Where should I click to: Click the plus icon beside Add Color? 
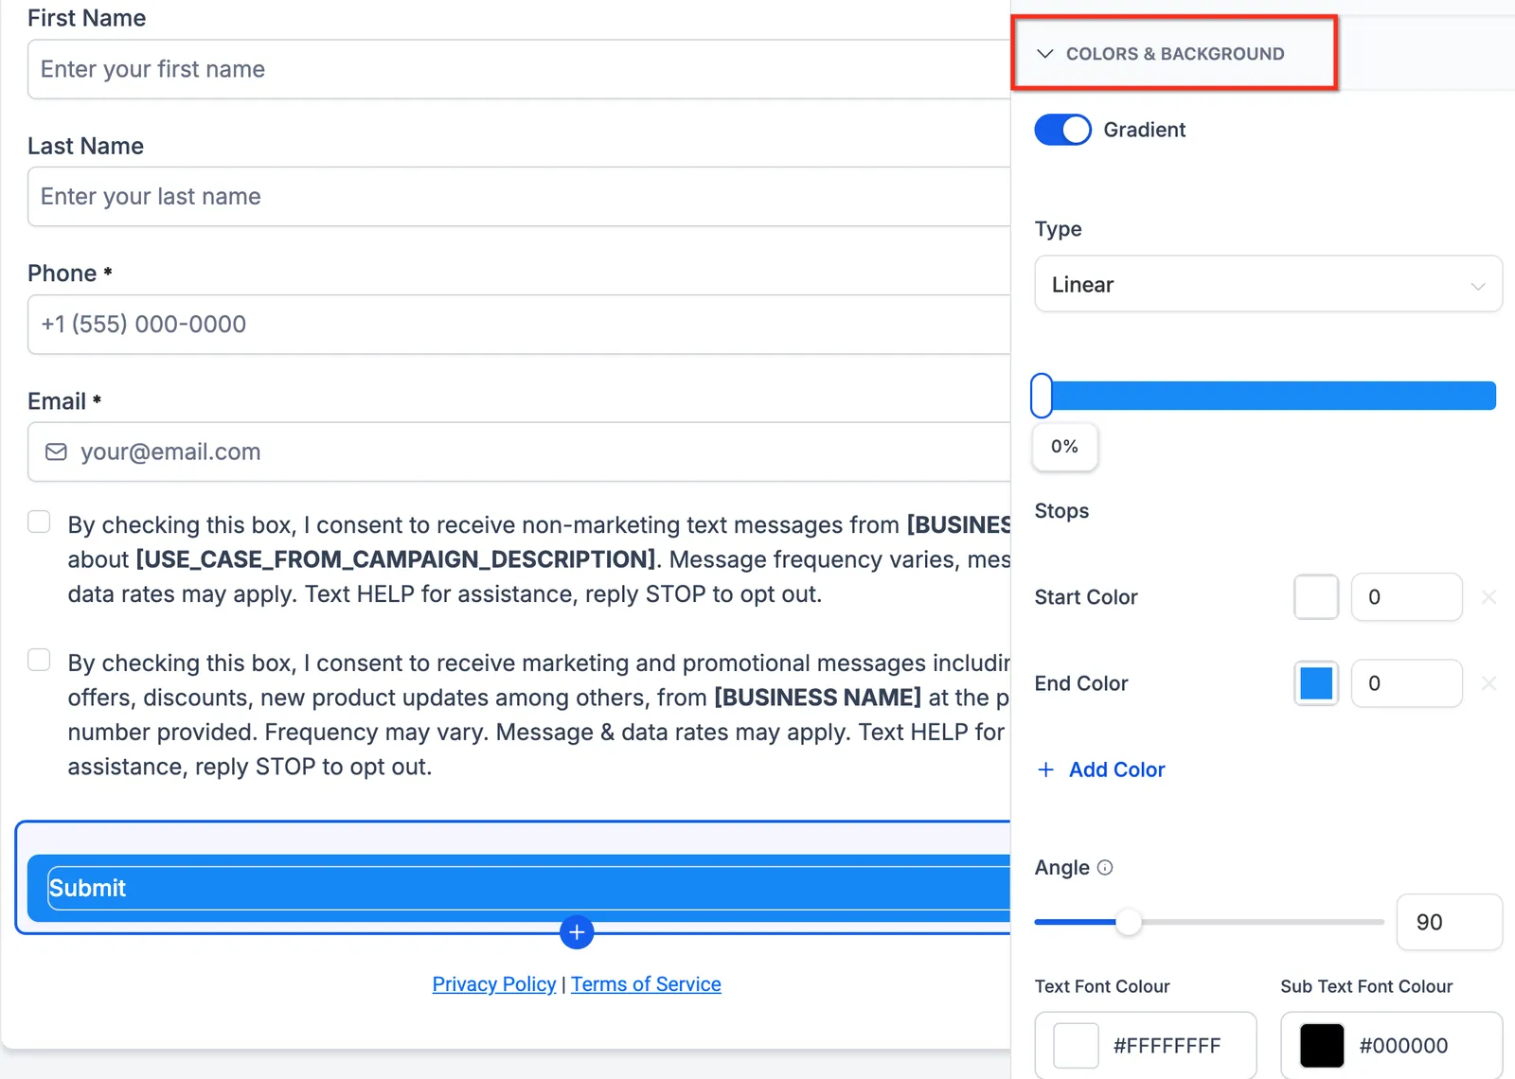click(1045, 770)
